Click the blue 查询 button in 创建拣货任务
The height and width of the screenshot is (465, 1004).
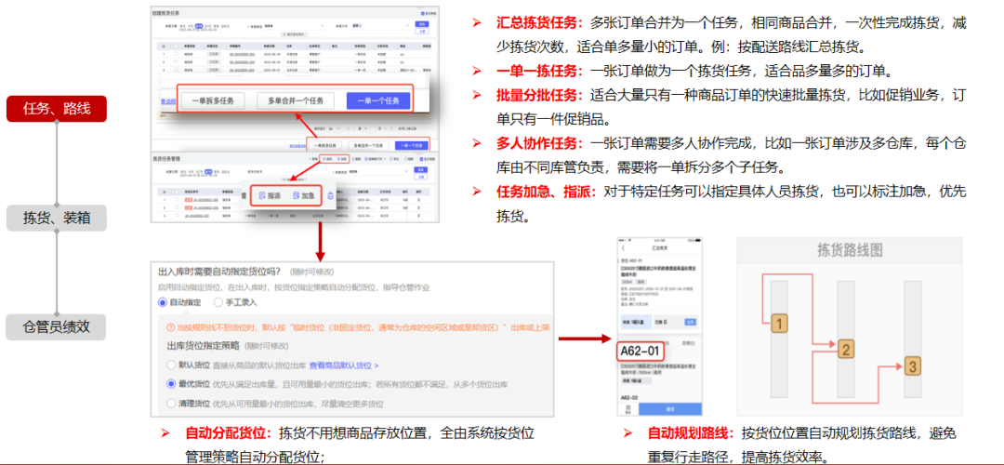pos(422,24)
